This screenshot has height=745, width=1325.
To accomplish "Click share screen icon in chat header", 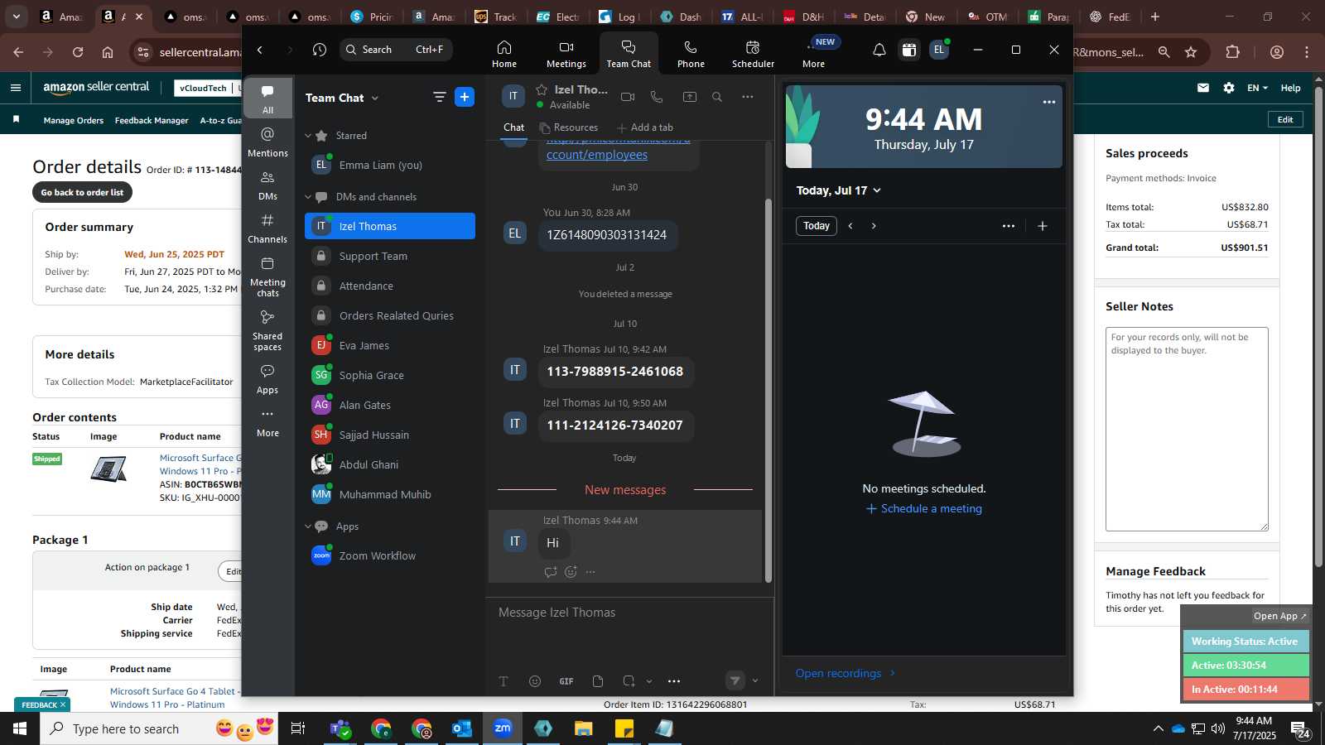I will point(689,97).
